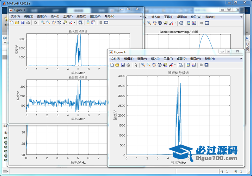Select the Pan hand tool in Figure 4
Screen dimensions: 252x176
(154, 65)
